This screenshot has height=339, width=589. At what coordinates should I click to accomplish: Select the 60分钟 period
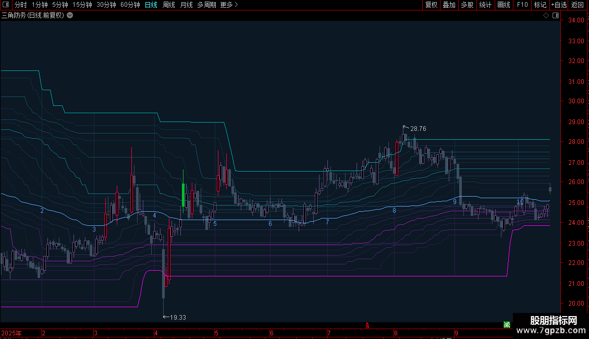tap(130, 5)
